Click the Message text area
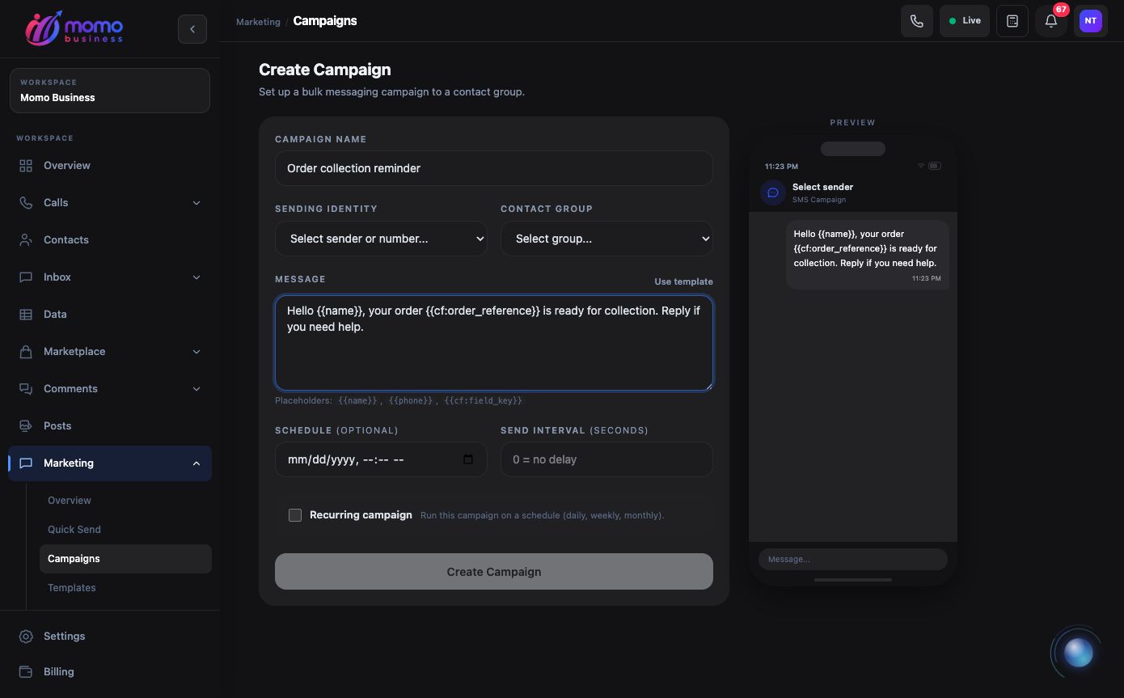The width and height of the screenshot is (1124, 698). 494,343
